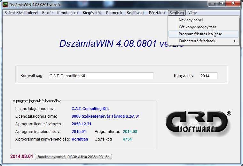
Task: Open the Kimutatások menu
Action: [x=68, y=13]
